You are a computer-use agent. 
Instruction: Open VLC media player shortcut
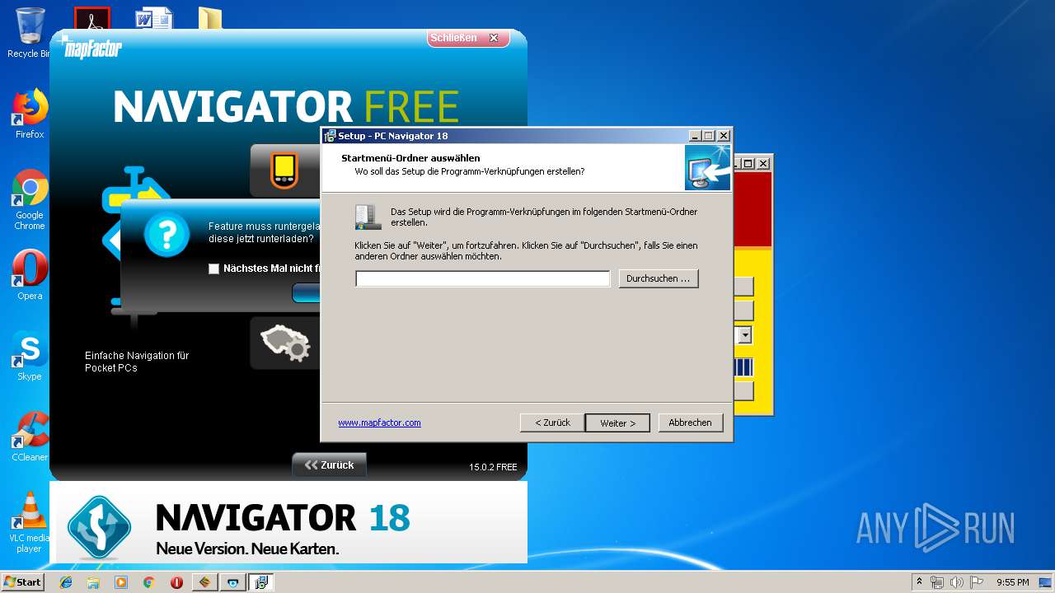[30, 522]
